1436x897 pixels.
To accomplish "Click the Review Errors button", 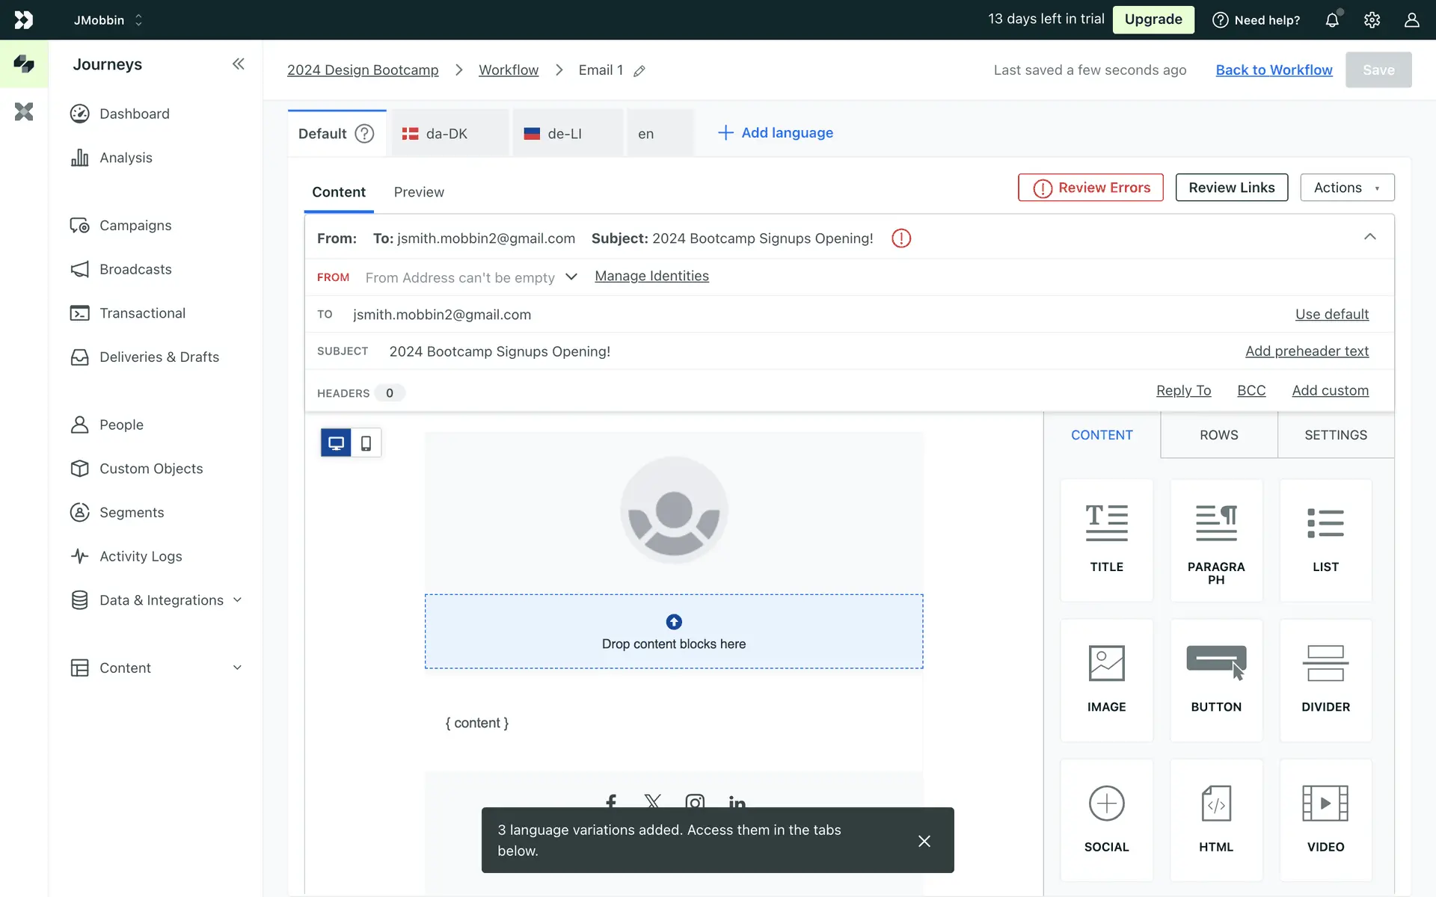I will coord(1090,188).
